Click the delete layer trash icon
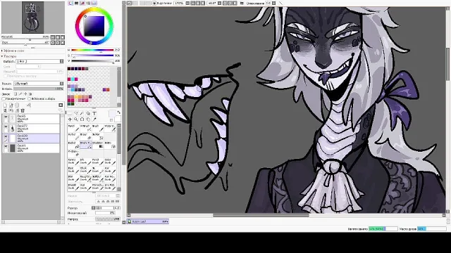 click(x=23, y=110)
